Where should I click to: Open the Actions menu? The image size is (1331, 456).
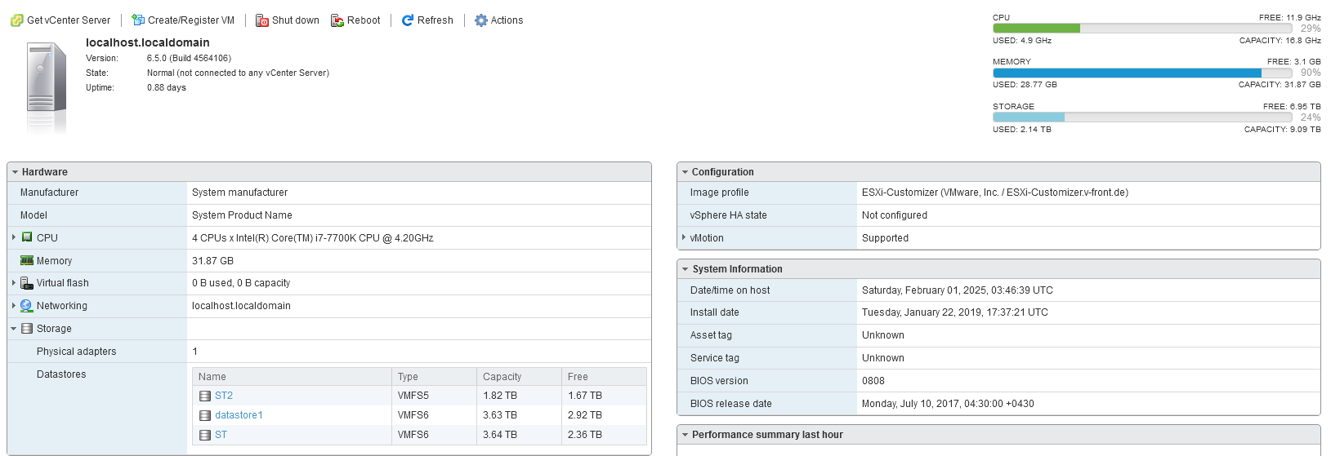point(507,20)
